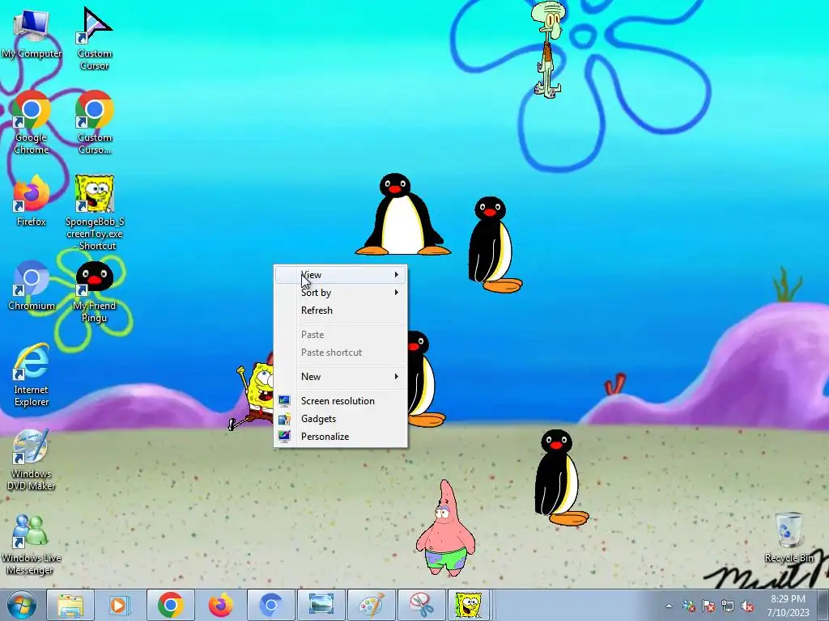Open Gadgets from the context menu
The height and width of the screenshot is (621, 829).
pyautogui.click(x=341, y=419)
